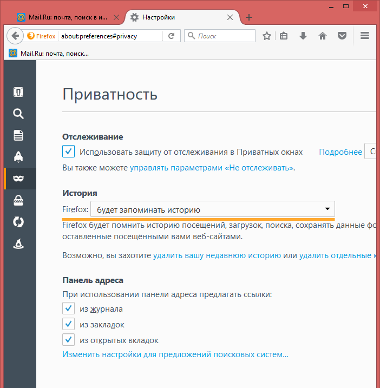Image resolution: width=380 pixels, height=388 pixels.
Task: Click the Приватность heading
Action: [110, 95]
